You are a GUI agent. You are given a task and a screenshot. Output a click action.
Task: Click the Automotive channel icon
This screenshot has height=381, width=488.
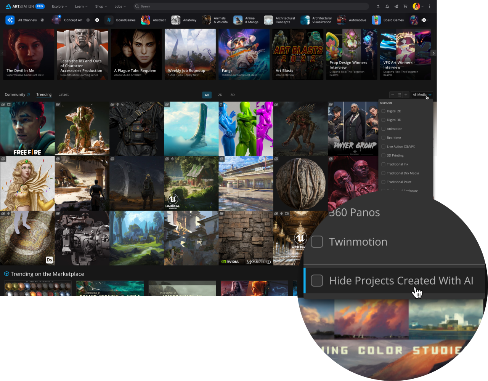pyautogui.click(x=342, y=20)
